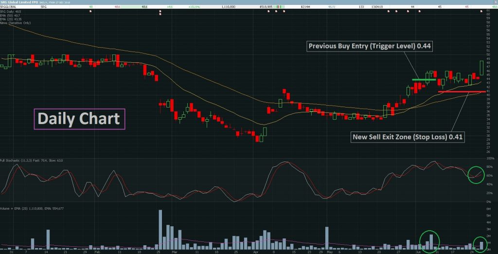Select the Volume + EMA (20) indicator label
Viewport: 498px width, 254px height.
tap(32, 209)
